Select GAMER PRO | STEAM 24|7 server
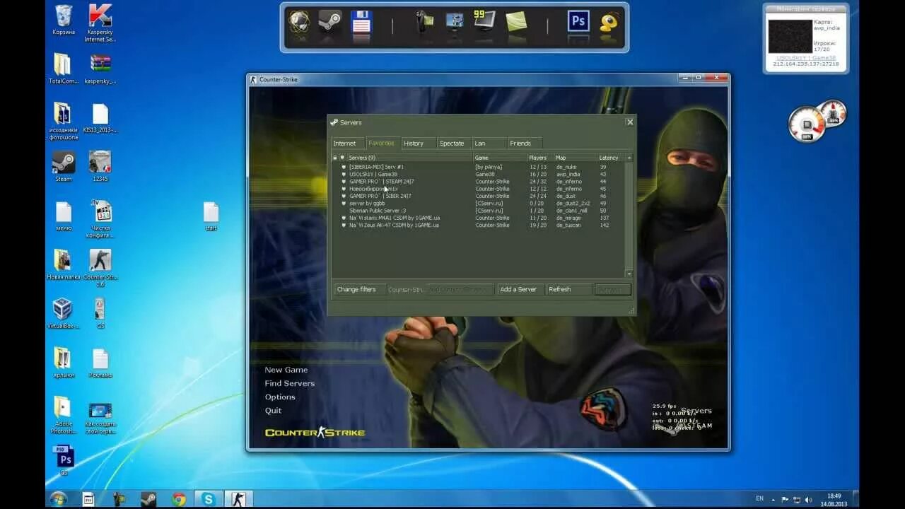Screen dimensions: 905x509 478,182
